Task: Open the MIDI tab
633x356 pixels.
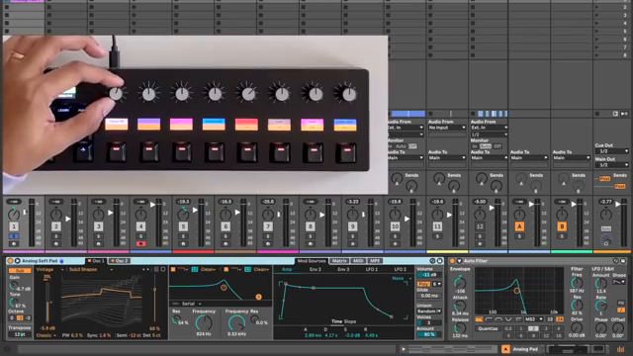Action: click(x=358, y=261)
